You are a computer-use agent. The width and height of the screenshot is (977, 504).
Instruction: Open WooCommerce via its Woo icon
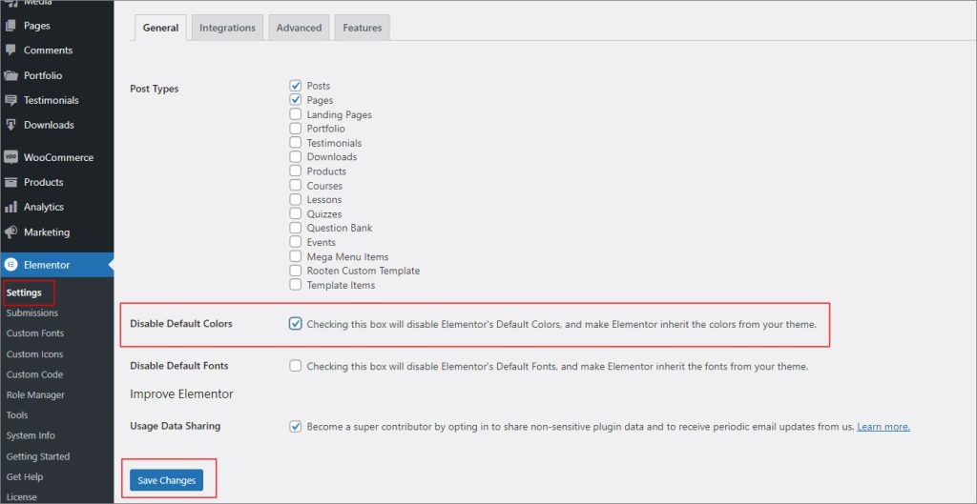[11, 157]
